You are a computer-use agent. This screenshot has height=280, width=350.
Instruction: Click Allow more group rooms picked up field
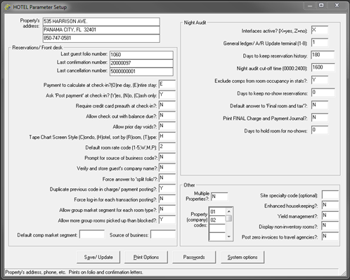167,220
